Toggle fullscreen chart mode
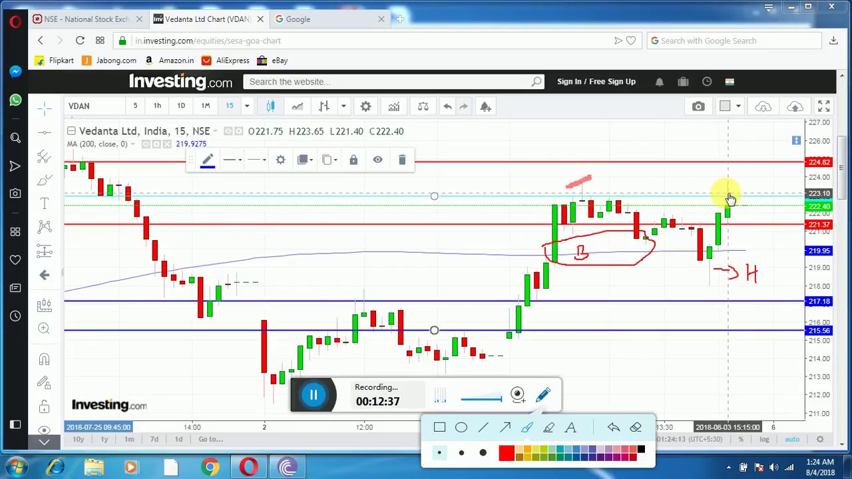 pyautogui.click(x=824, y=106)
